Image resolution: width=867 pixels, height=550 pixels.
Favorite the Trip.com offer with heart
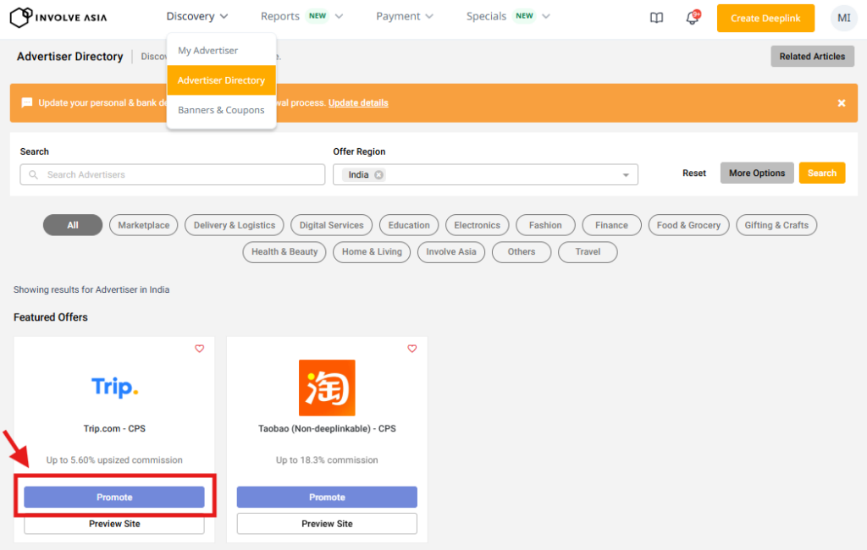point(200,349)
